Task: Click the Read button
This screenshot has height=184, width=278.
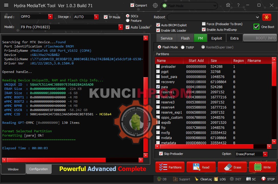Action: coord(201,167)
